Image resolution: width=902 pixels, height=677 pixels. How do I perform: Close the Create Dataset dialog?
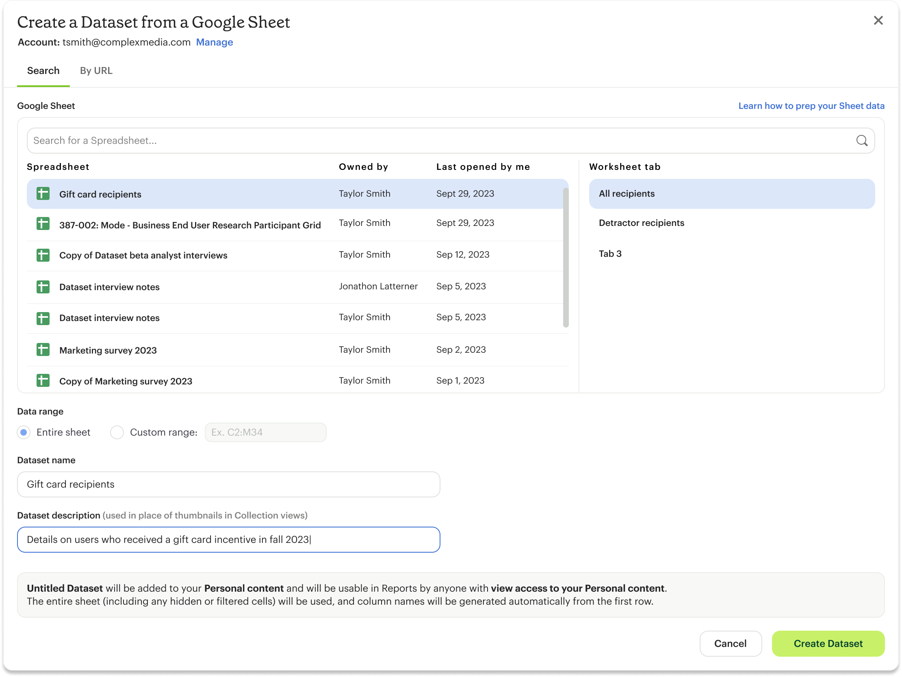point(878,20)
